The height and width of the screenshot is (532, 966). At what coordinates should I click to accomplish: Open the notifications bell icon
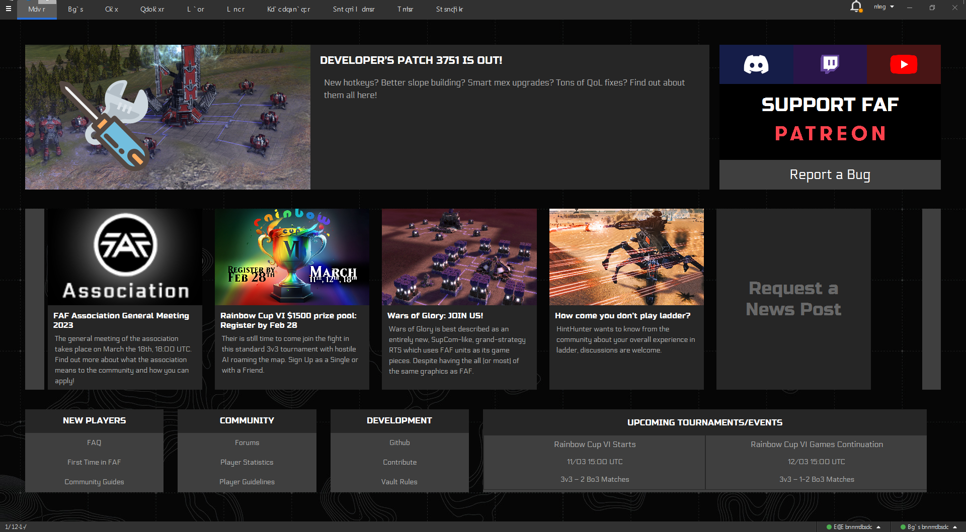point(856,7)
